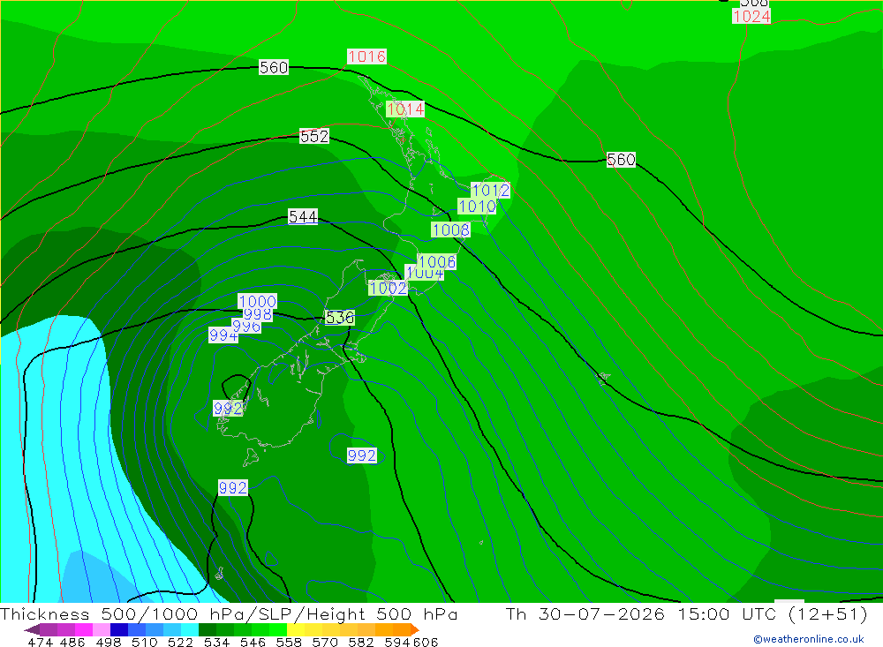Click the 552 height contour label

314,136
